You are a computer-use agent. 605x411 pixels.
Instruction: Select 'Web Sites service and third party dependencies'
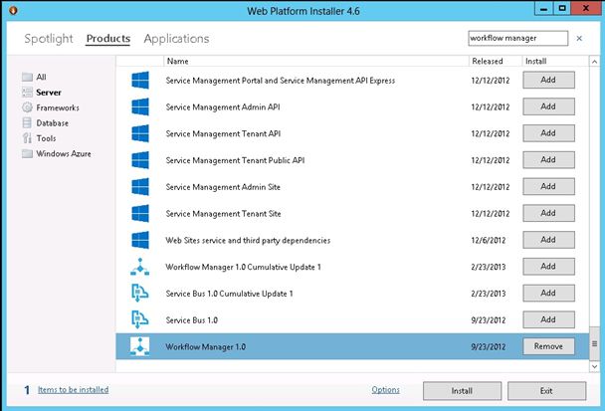click(x=248, y=241)
